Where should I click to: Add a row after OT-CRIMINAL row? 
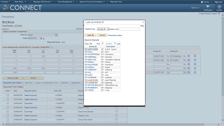189,56
